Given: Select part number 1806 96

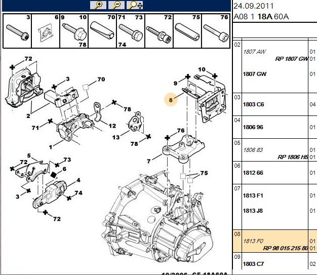Looking at the screenshot, I should (253, 128).
